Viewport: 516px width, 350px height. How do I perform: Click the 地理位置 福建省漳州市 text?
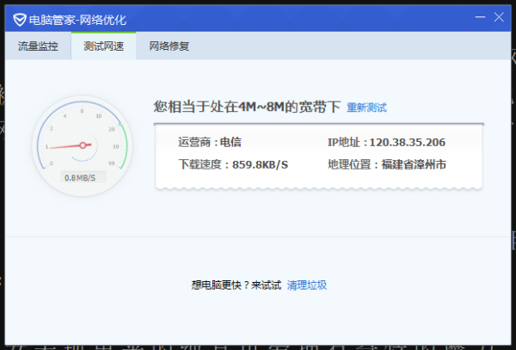386,164
